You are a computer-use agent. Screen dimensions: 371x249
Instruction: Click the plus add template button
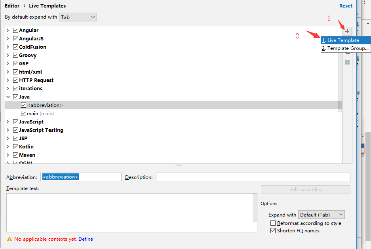(x=347, y=31)
